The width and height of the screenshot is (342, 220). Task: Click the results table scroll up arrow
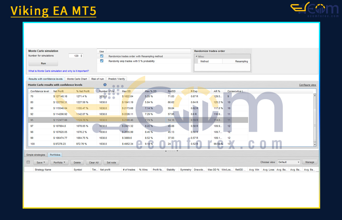coord(315,95)
